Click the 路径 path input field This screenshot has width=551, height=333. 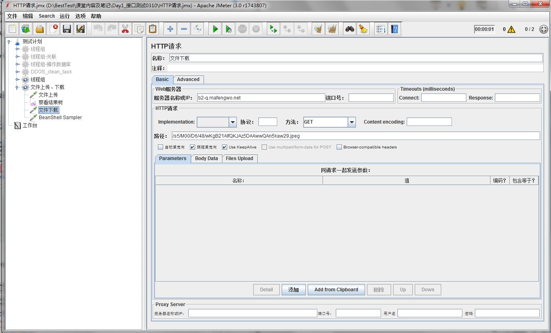coord(355,136)
